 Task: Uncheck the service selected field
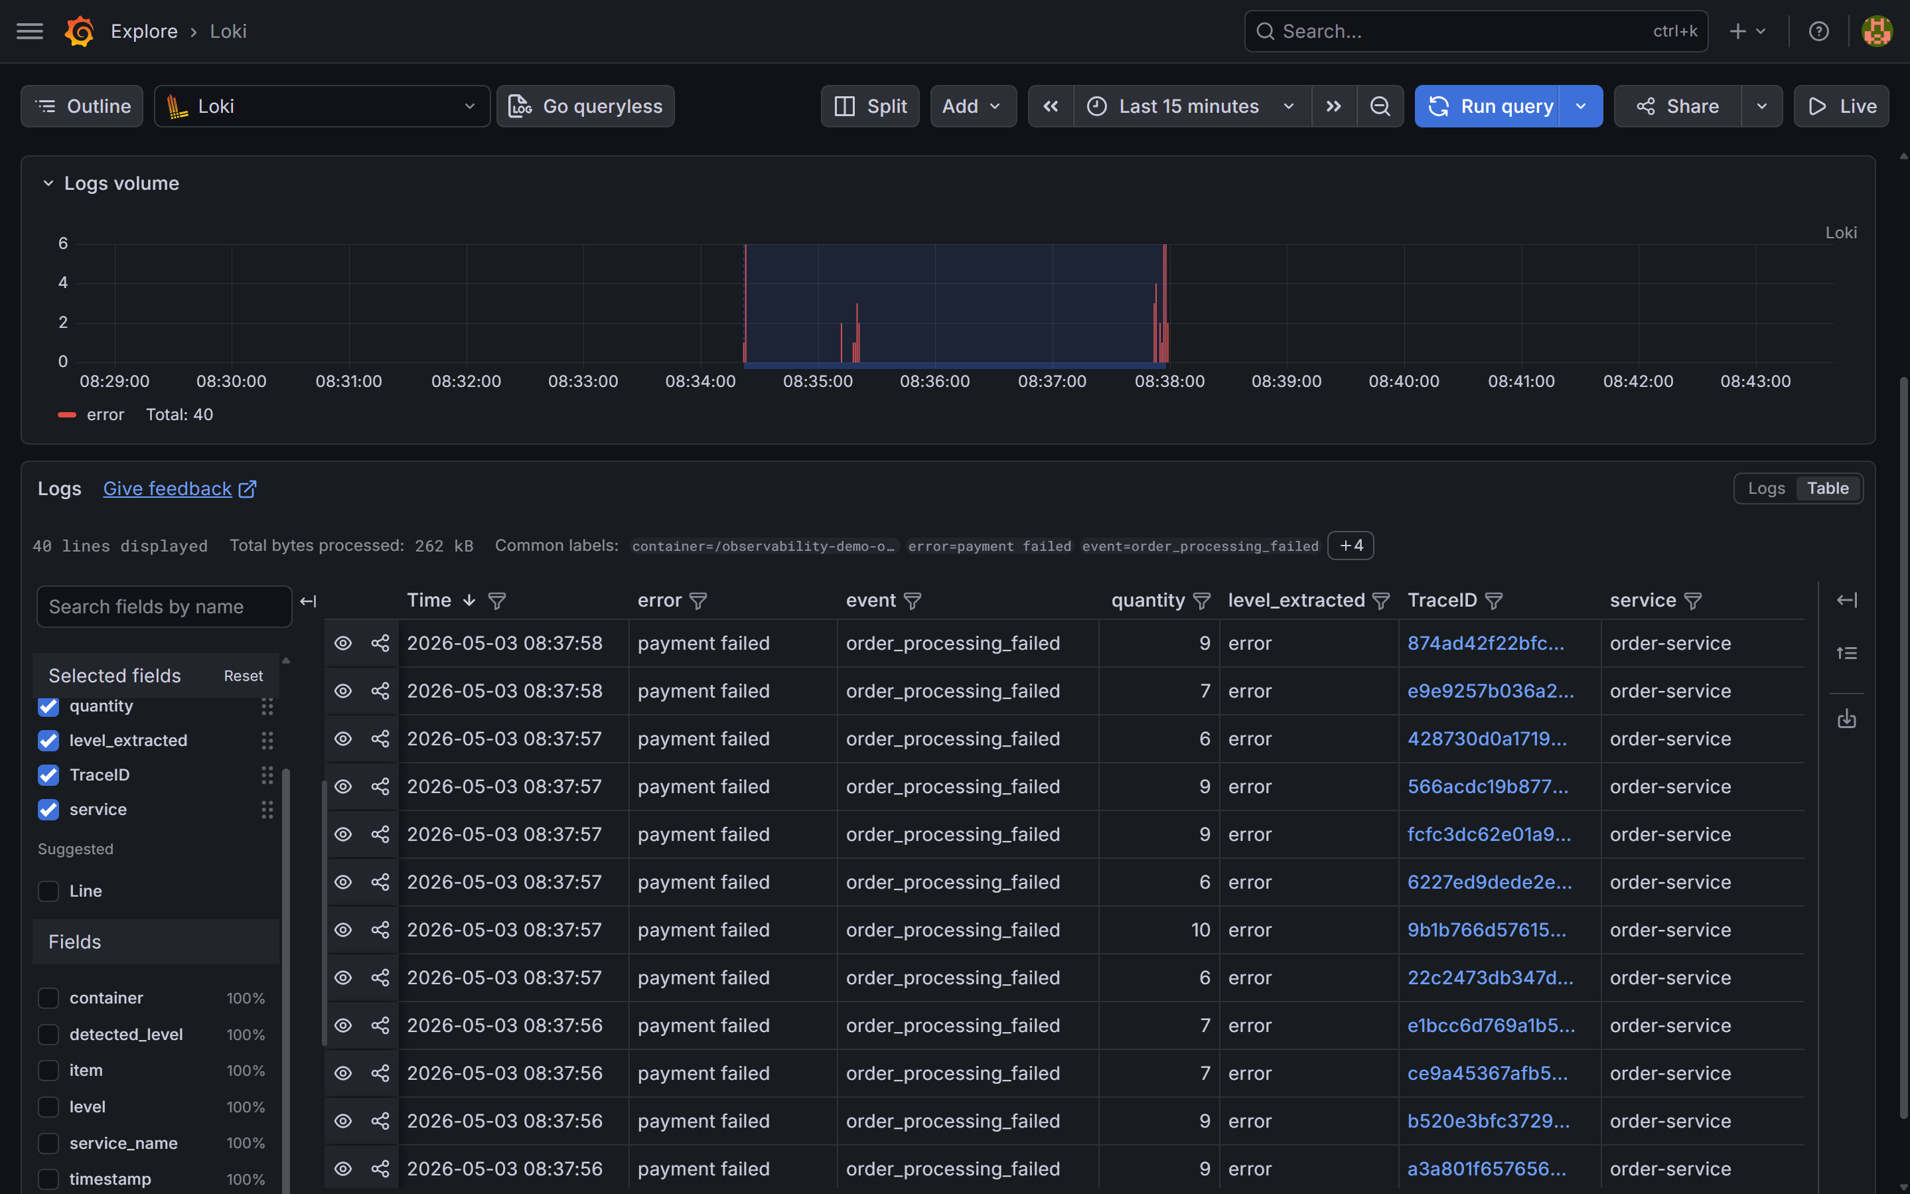coord(48,810)
